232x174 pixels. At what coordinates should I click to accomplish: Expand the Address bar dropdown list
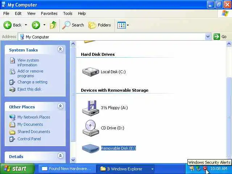pyautogui.click(x=208, y=37)
